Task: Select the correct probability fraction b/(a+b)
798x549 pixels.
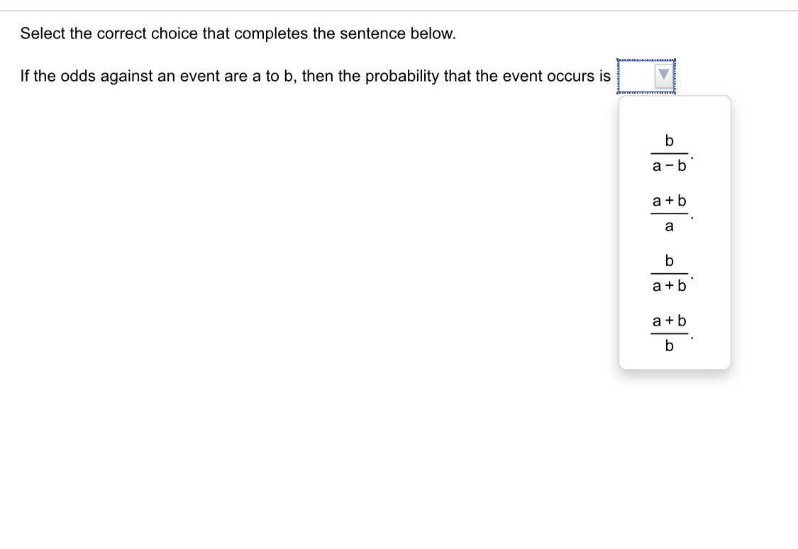Action: pyautogui.click(x=668, y=273)
